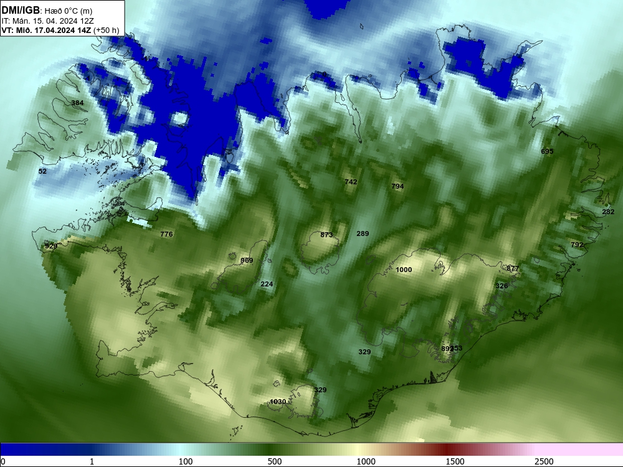Click the 289 value on the map
The height and width of the screenshot is (467, 623).
pos(363,233)
